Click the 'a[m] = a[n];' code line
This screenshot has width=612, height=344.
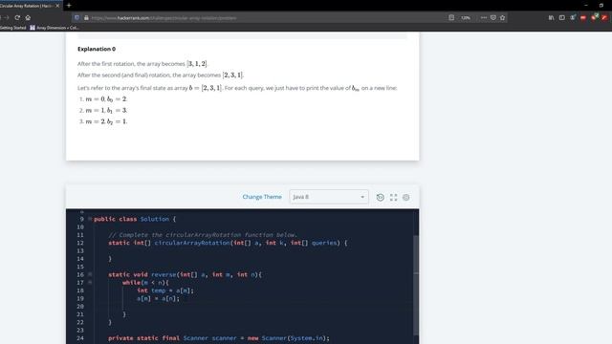[x=158, y=298]
